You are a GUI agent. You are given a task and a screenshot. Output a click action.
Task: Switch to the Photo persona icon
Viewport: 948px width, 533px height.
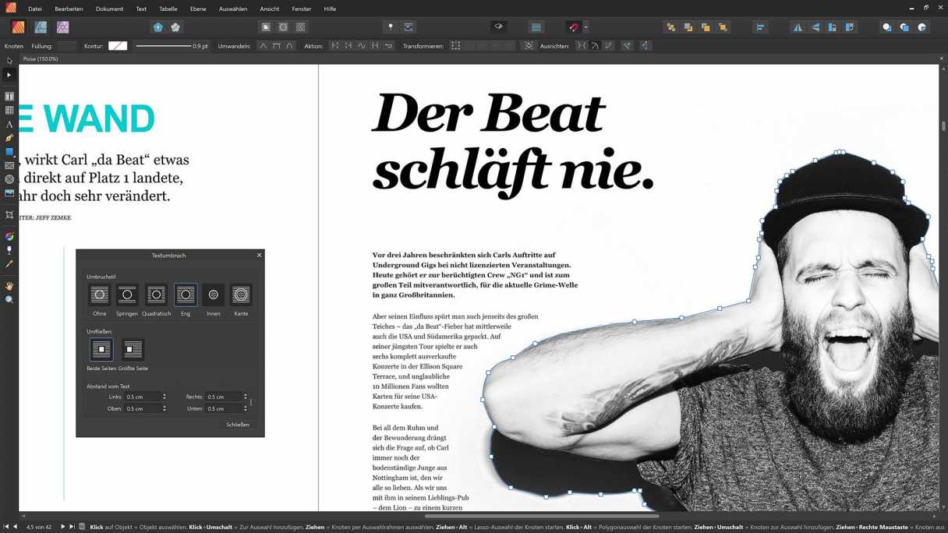(x=63, y=26)
